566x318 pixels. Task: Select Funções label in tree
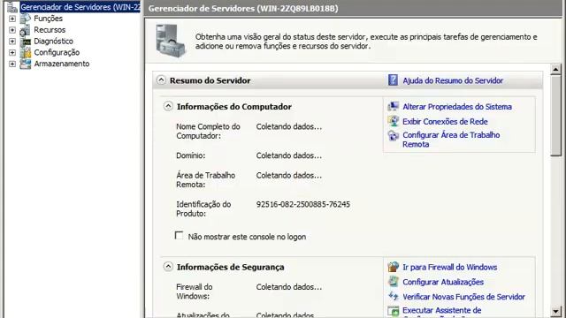pyautogui.click(x=48, y=19)
